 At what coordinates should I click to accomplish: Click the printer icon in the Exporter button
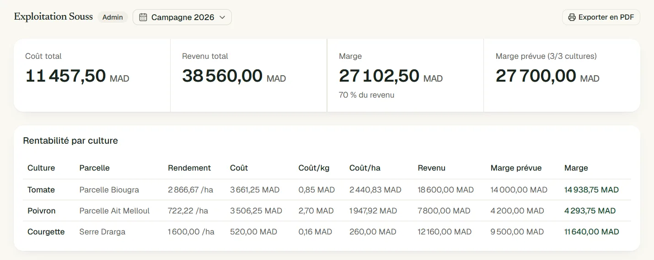click(572, 17)
